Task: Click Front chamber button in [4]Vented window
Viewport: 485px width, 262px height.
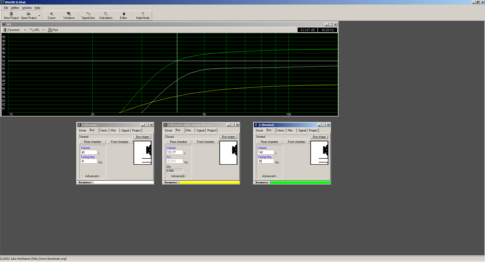Action: pos(120,142)
